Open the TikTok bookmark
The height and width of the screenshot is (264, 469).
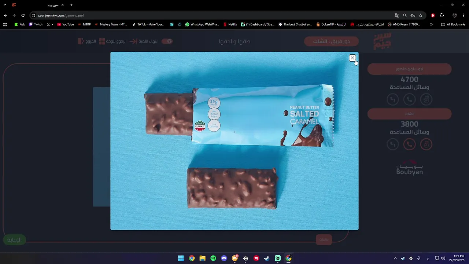click(x=148, y=25)
